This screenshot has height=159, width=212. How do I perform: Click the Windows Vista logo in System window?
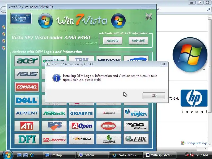point(190,55)
